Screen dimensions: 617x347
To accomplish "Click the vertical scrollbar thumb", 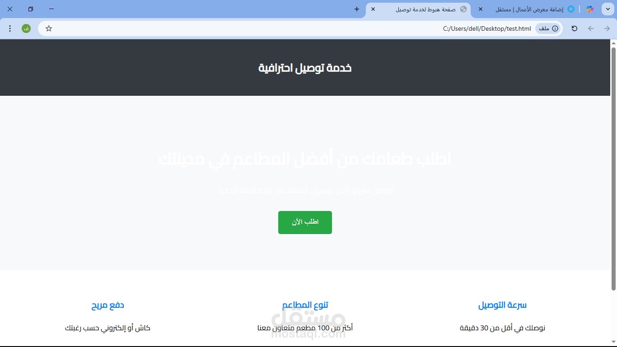I will (x=613, y=169).
